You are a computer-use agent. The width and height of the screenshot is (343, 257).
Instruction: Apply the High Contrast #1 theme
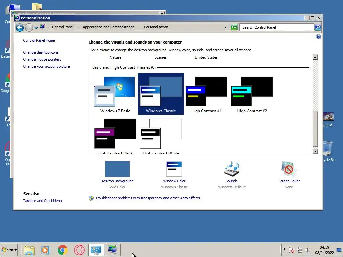pyautogui.click(x=206, y=94)
